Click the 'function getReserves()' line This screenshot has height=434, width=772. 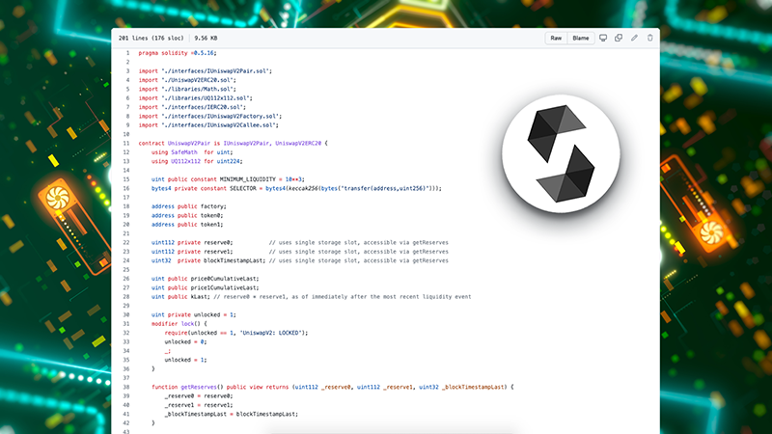332,388
